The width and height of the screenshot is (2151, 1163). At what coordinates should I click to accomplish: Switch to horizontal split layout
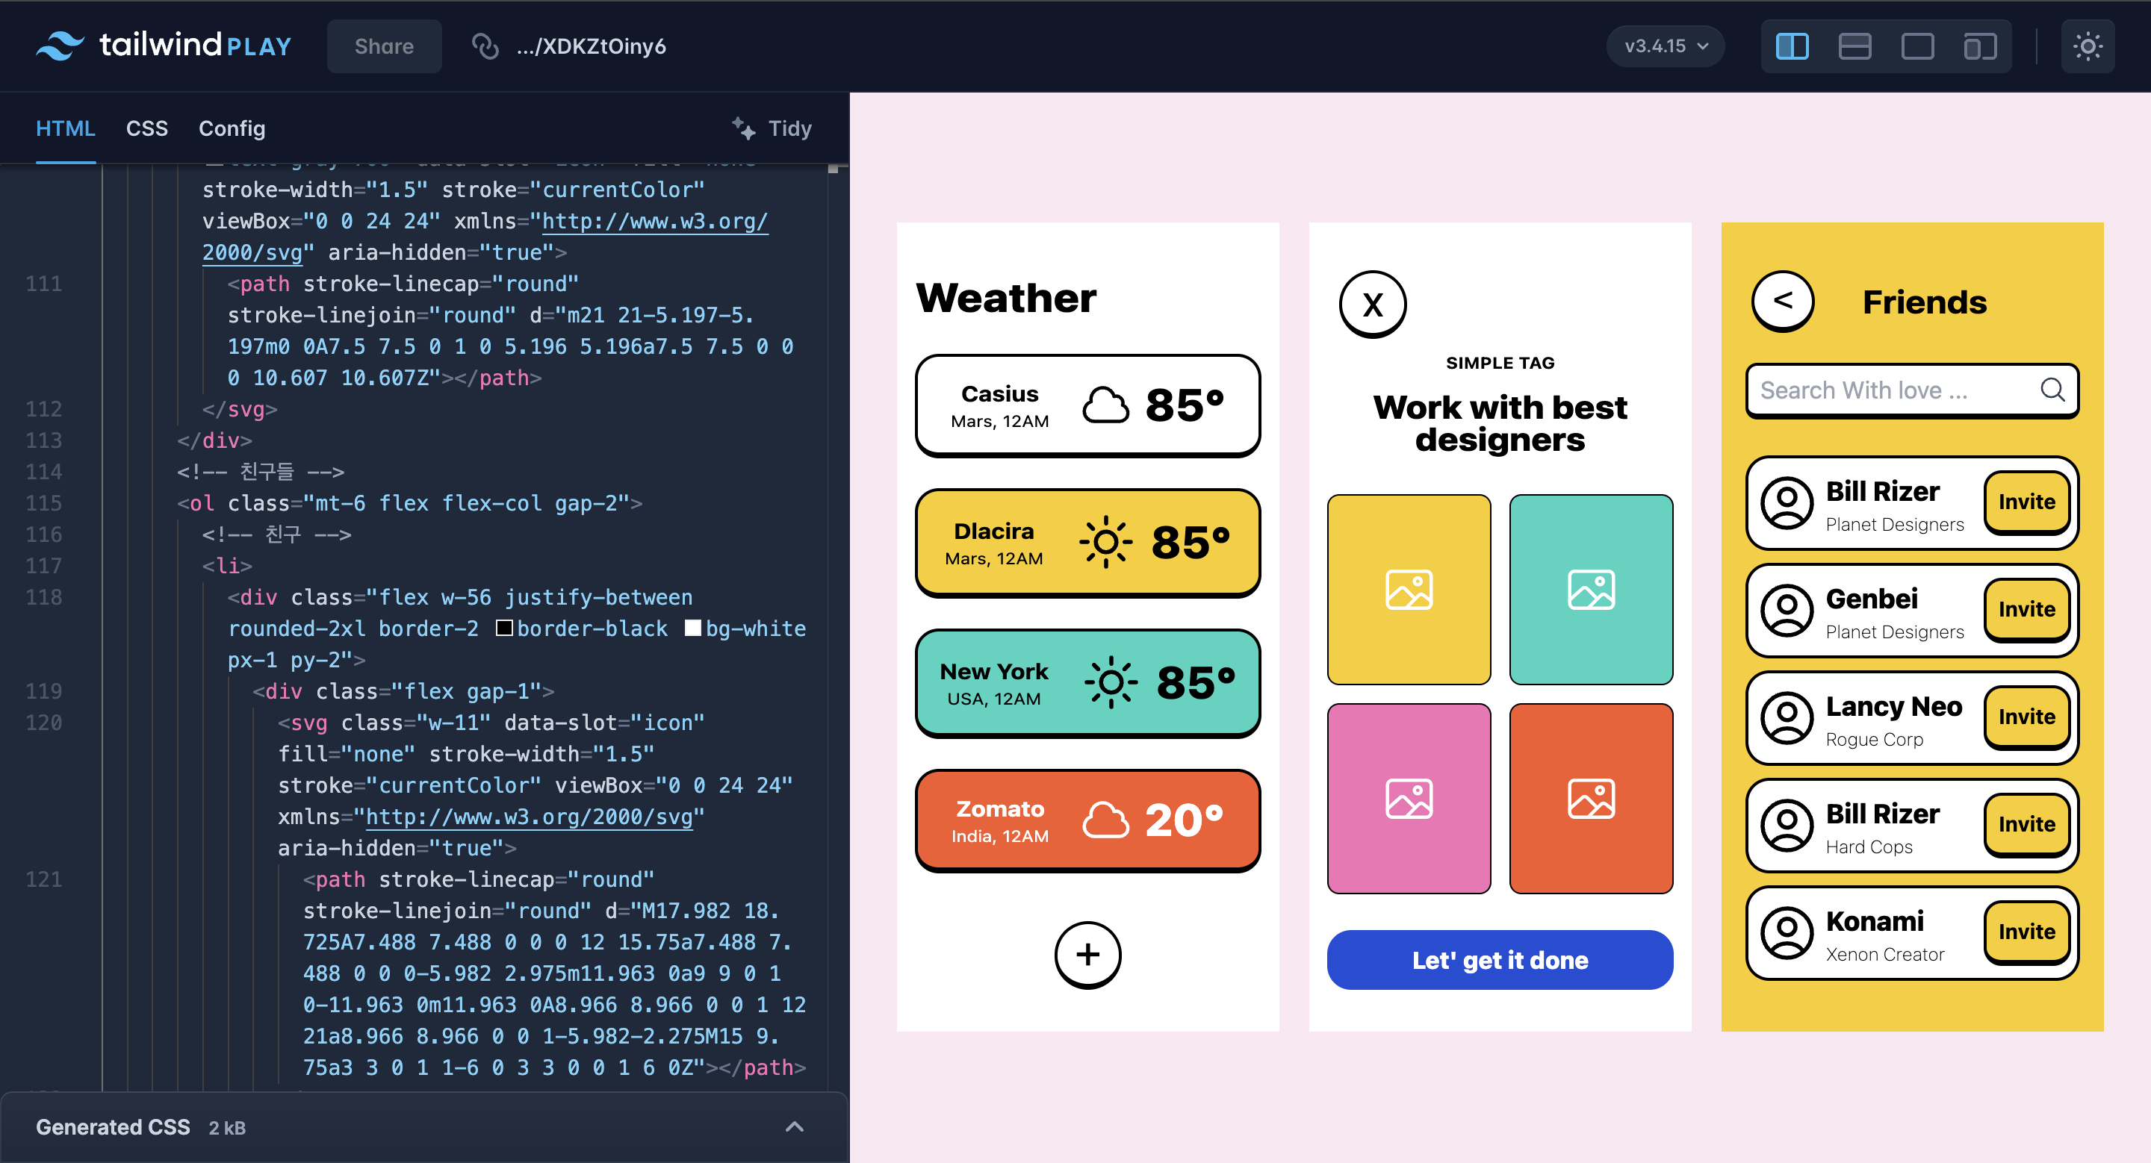click(x=1854, y=46)
